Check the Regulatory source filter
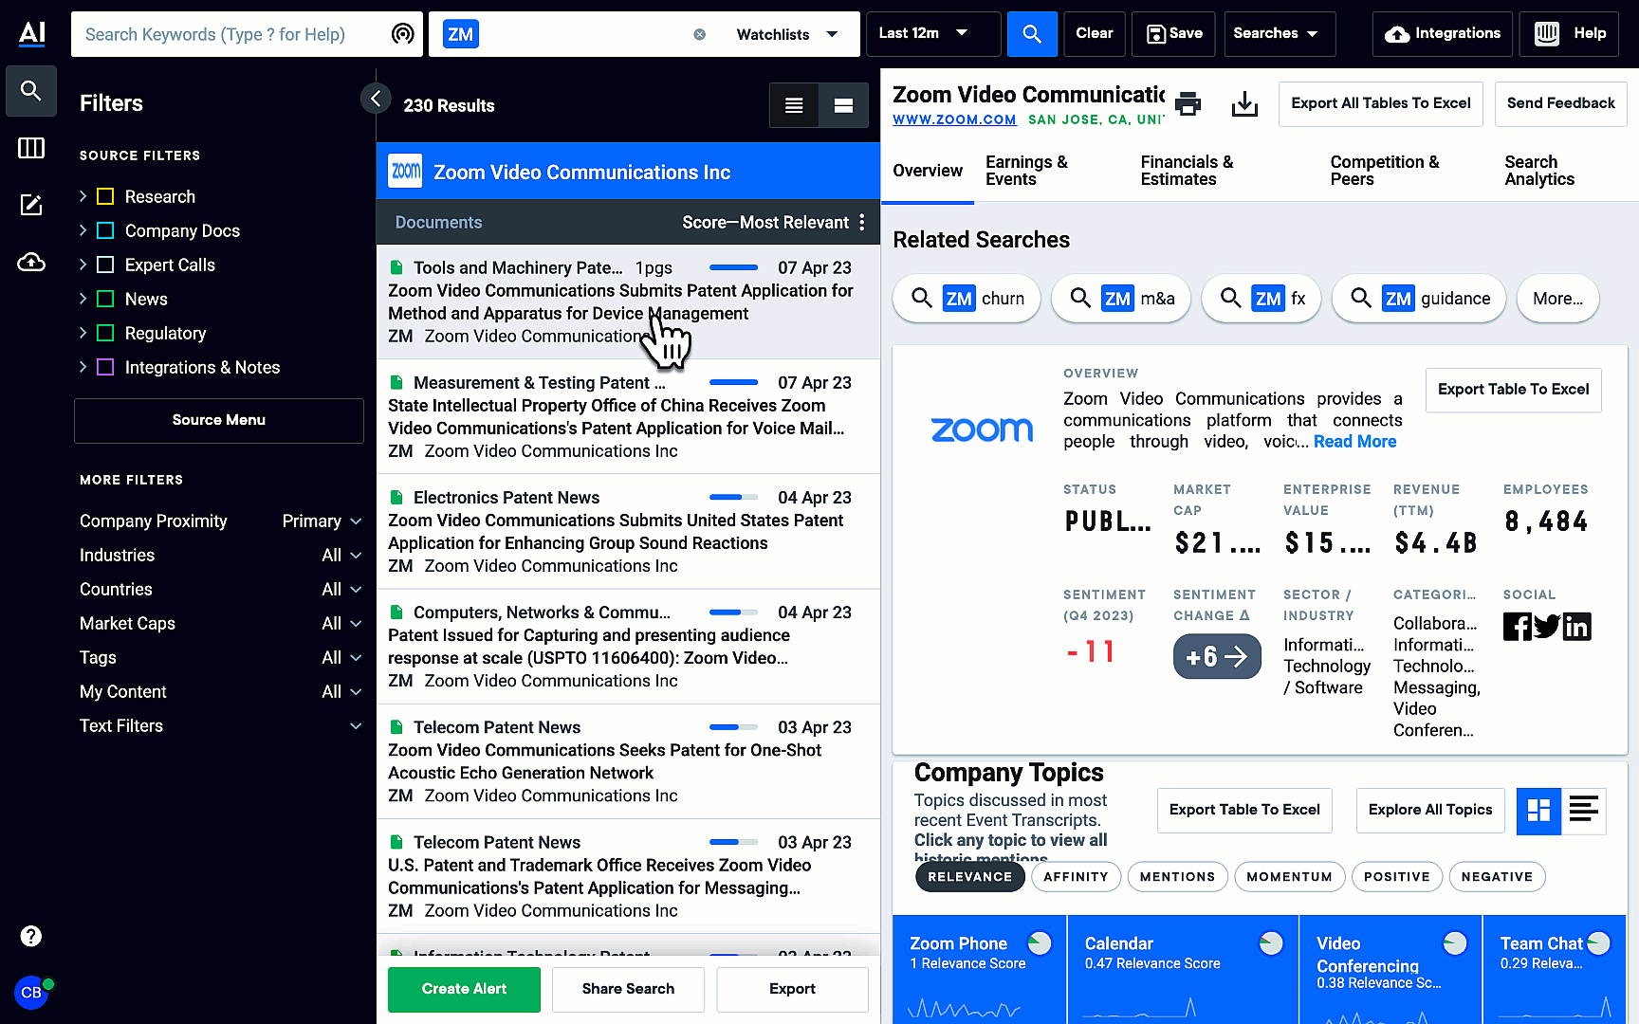The height and width of the screenshot is (1024, 1639). (x=105, y=333)
